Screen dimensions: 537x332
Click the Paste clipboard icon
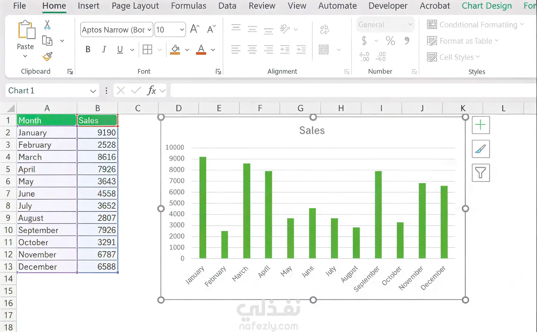[x=26, y=30]
